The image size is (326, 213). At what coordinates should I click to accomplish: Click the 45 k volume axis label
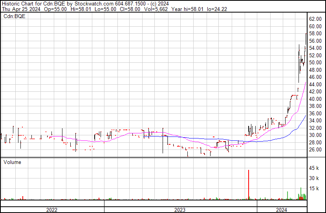tap(315, 169)
